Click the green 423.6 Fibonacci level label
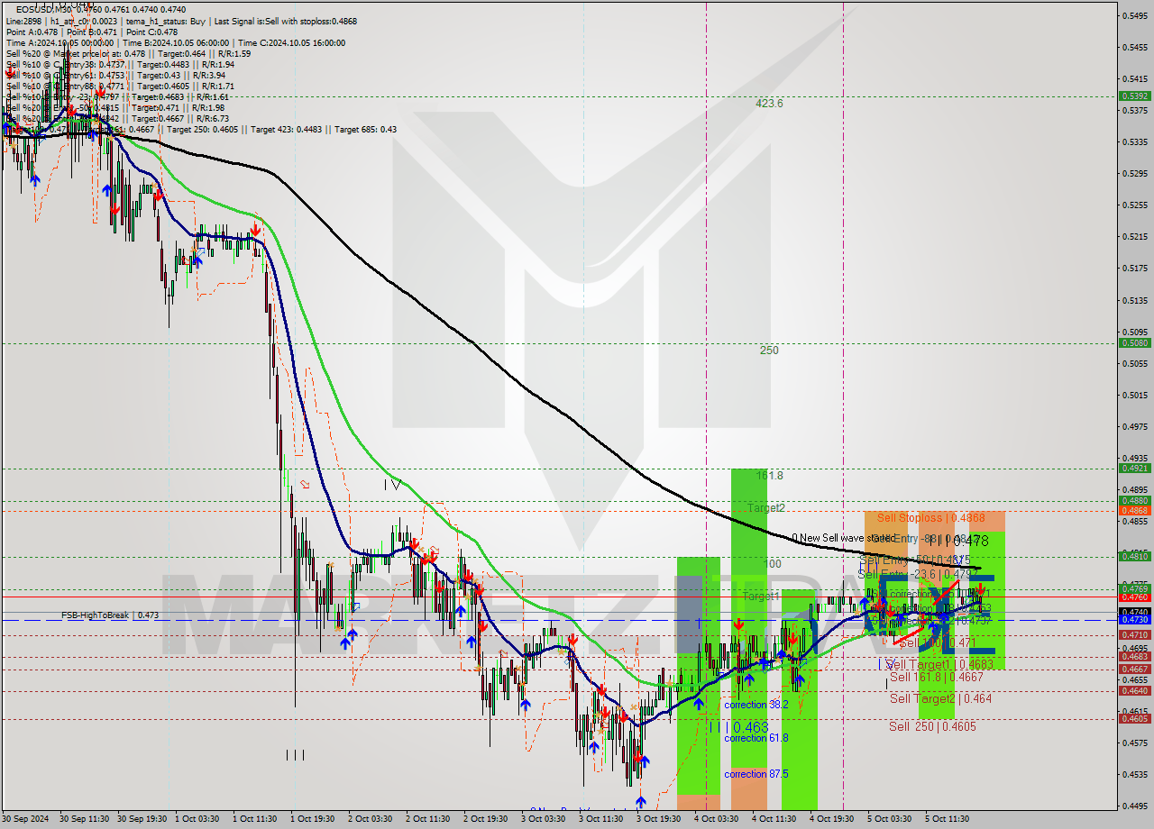The height and width of the screenshot is (829, 1154). [x=769, y=104]
